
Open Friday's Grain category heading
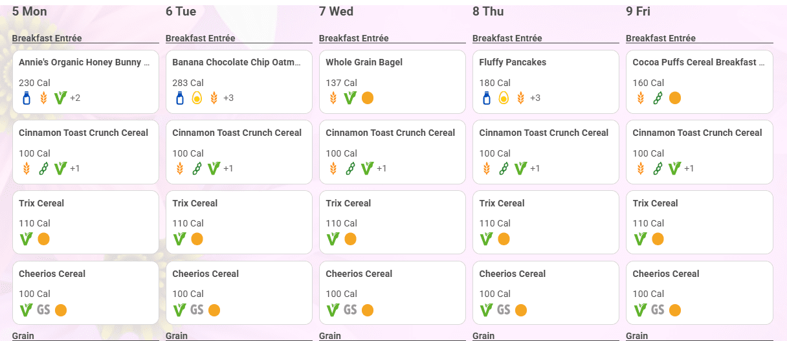(637, 336)
